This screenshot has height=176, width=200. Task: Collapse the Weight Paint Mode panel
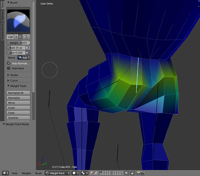tap(4, 124)
